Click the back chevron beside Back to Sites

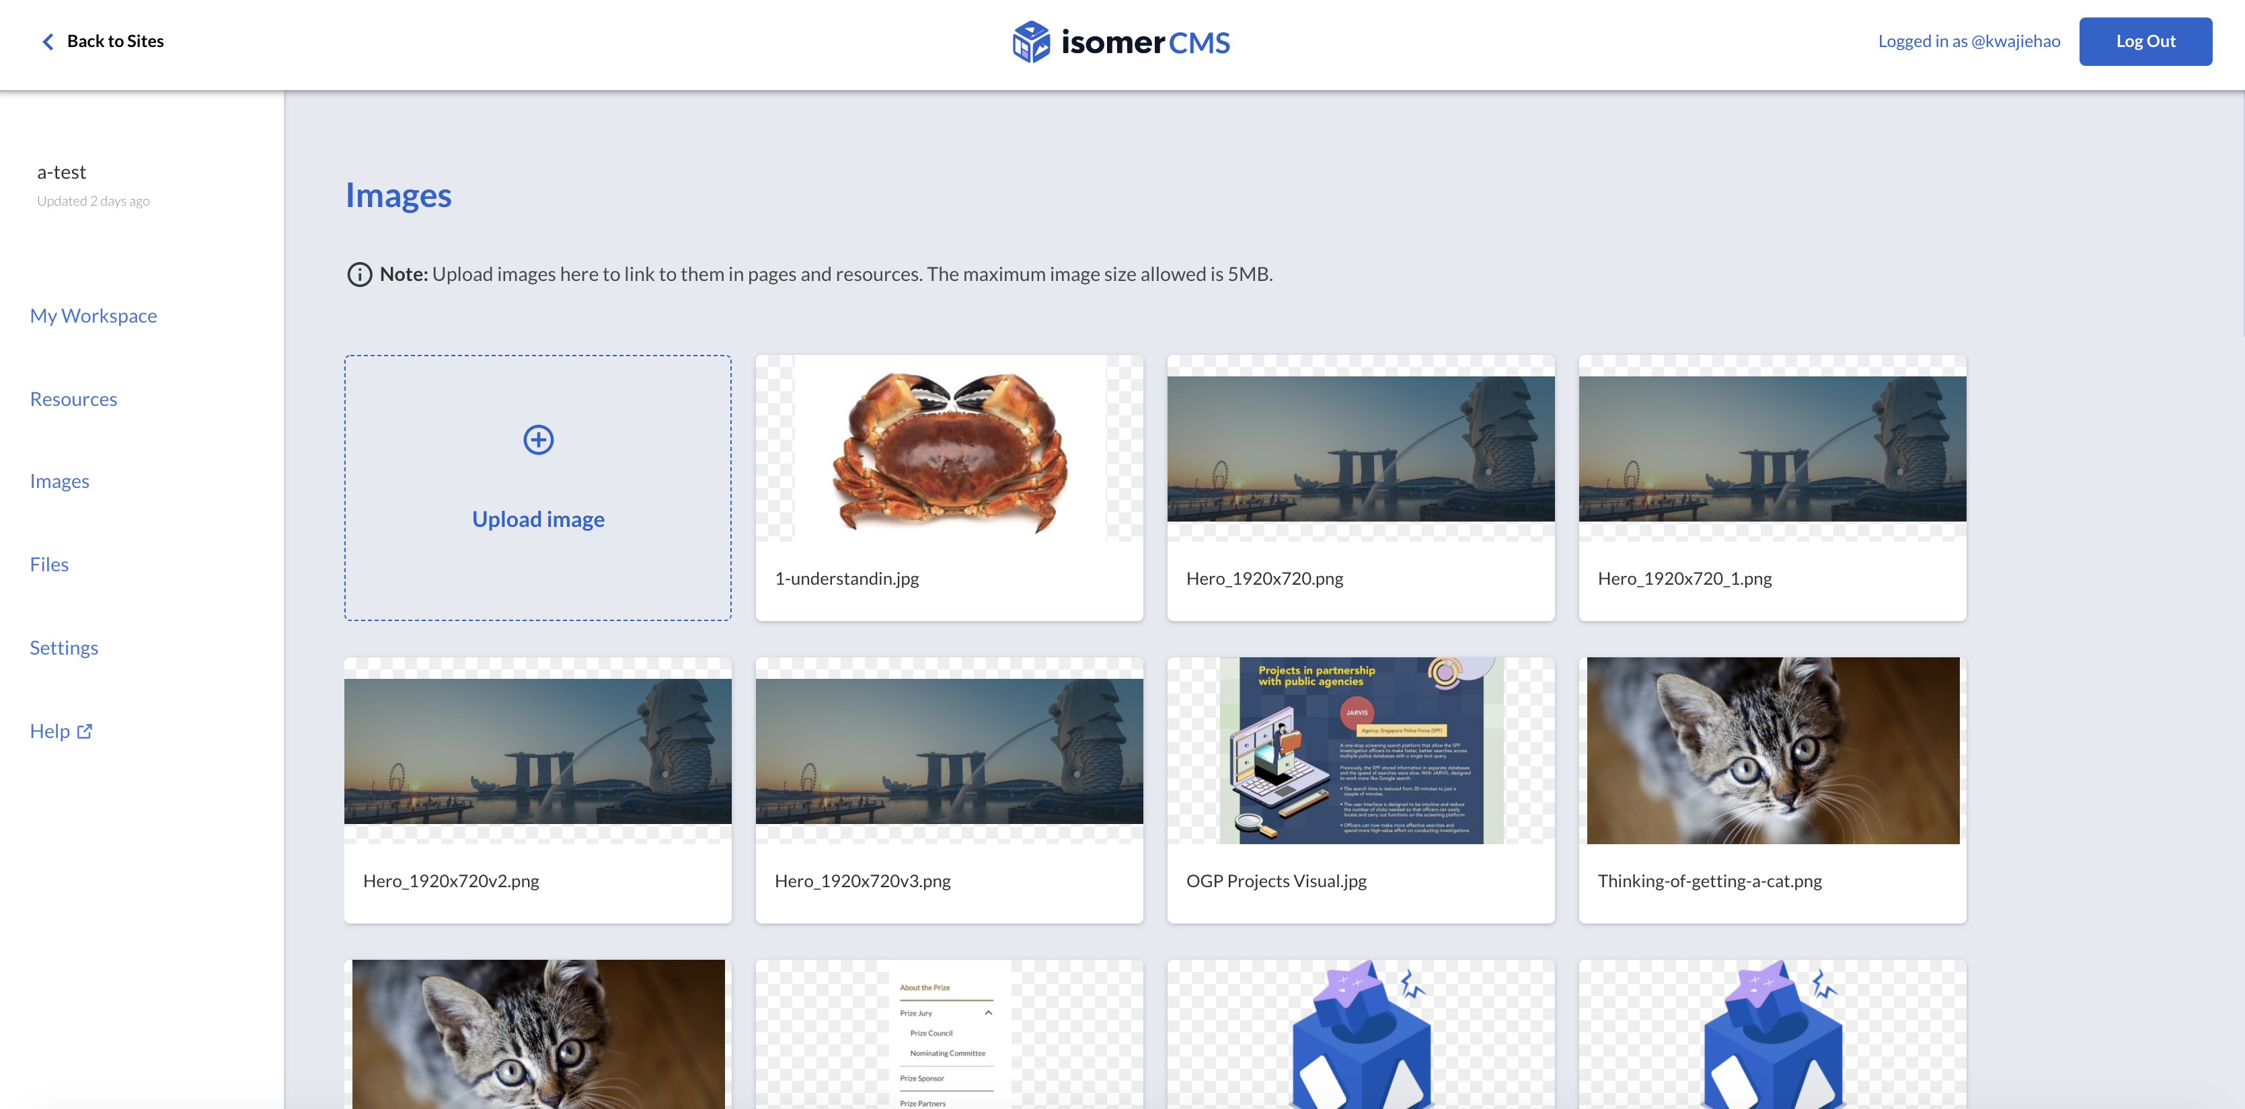(49, 41)
